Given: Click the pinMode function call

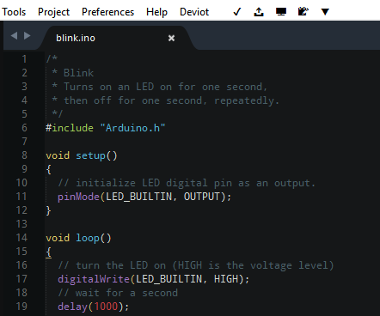Looking at the screenshot, I should [x=78, y=197].
